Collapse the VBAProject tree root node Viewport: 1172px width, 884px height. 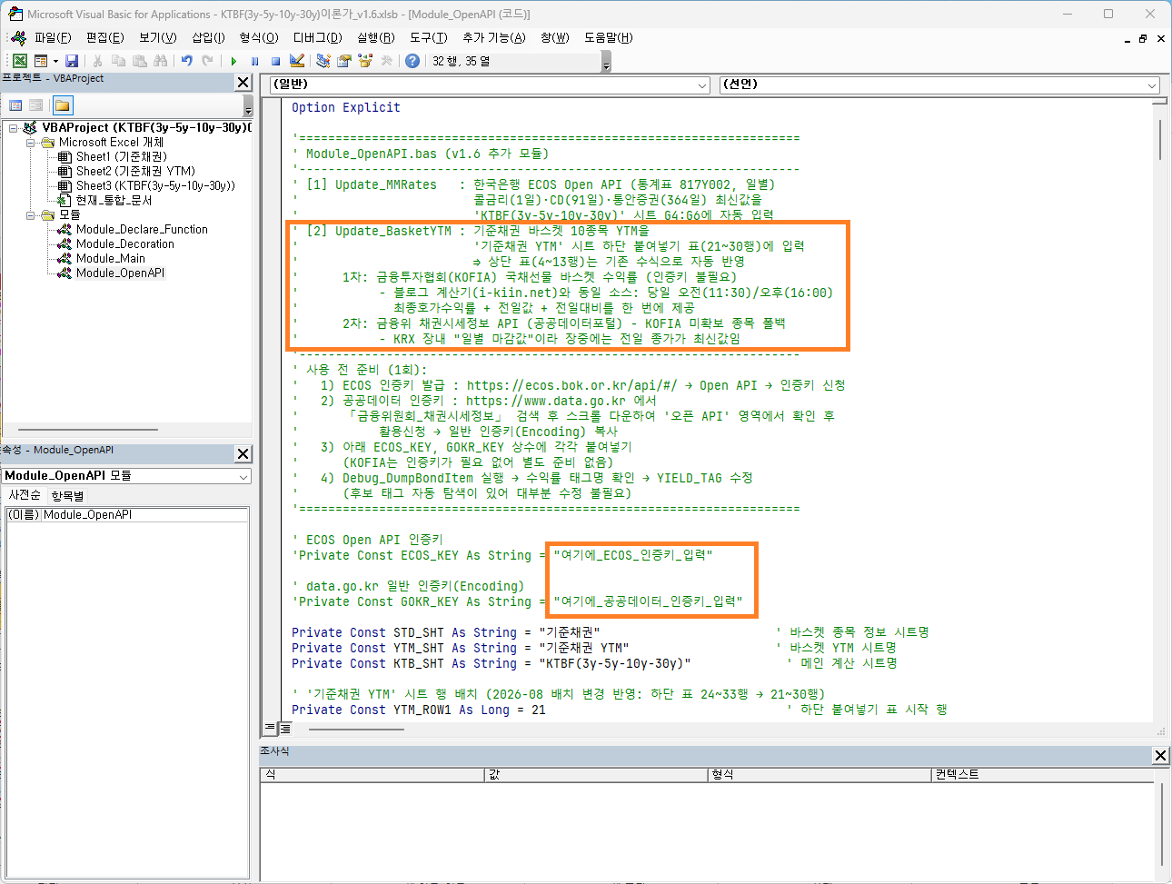14,128
